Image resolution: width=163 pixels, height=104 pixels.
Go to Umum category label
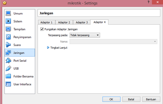[18, 14]
